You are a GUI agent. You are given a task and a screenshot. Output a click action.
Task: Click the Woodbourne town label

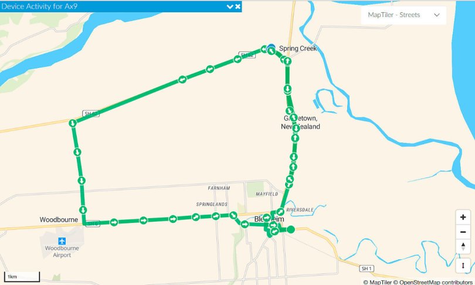59,219
